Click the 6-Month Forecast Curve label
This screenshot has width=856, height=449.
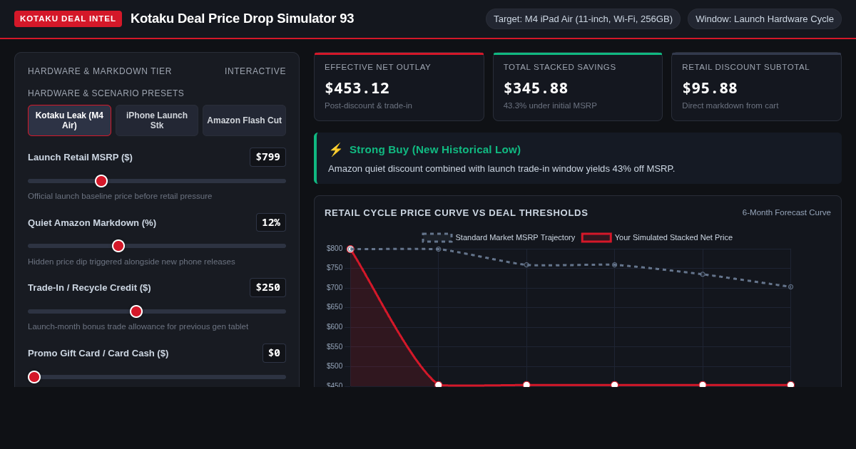point(787,212)
